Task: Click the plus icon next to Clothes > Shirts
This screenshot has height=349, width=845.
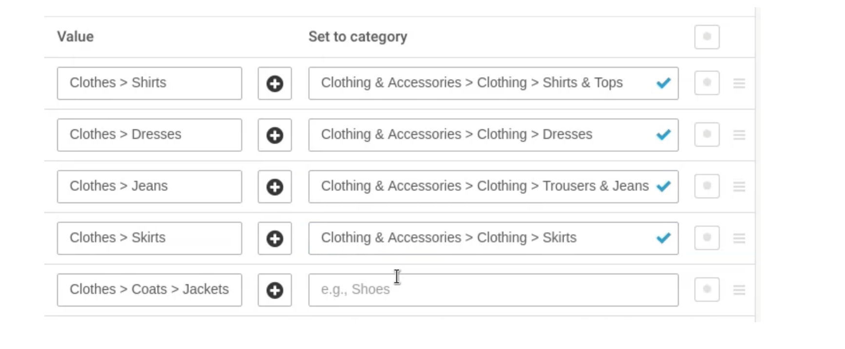Action: click(274, 83)
